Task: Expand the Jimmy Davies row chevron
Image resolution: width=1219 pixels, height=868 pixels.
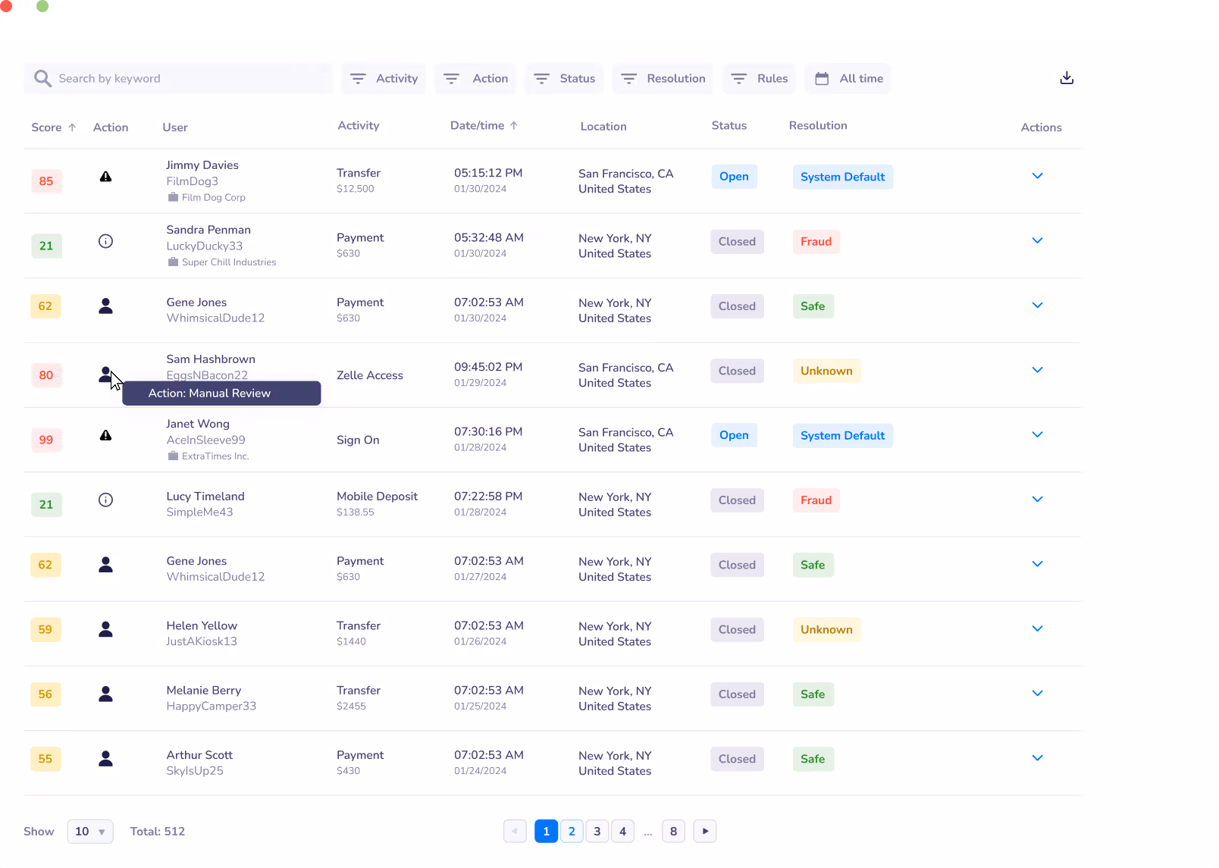Action: click(1037, 176)
